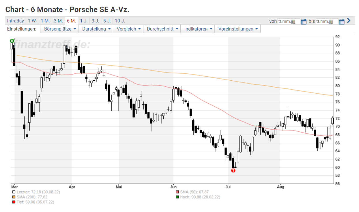
Task: Open the 'bis' date calendar picker icon
Action: pyautogui.click(x=342, y=21)
